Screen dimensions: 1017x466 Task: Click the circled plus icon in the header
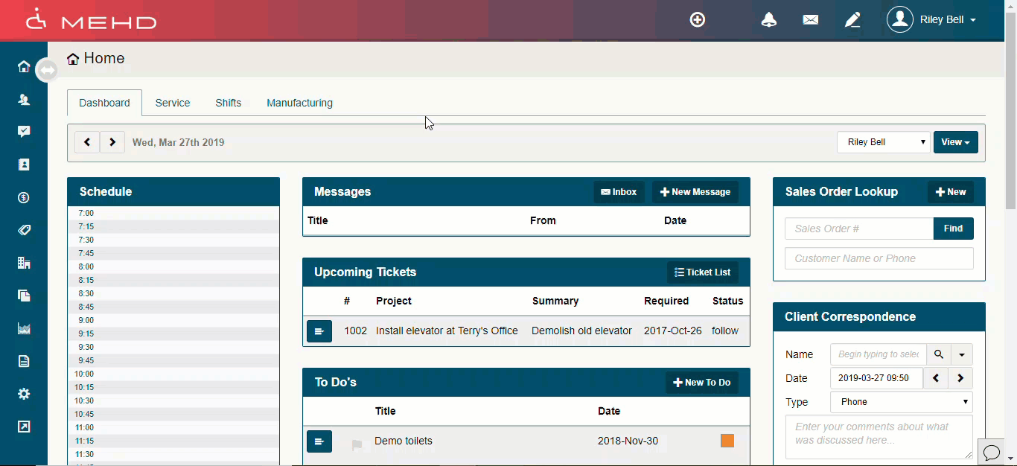[698, 20]
